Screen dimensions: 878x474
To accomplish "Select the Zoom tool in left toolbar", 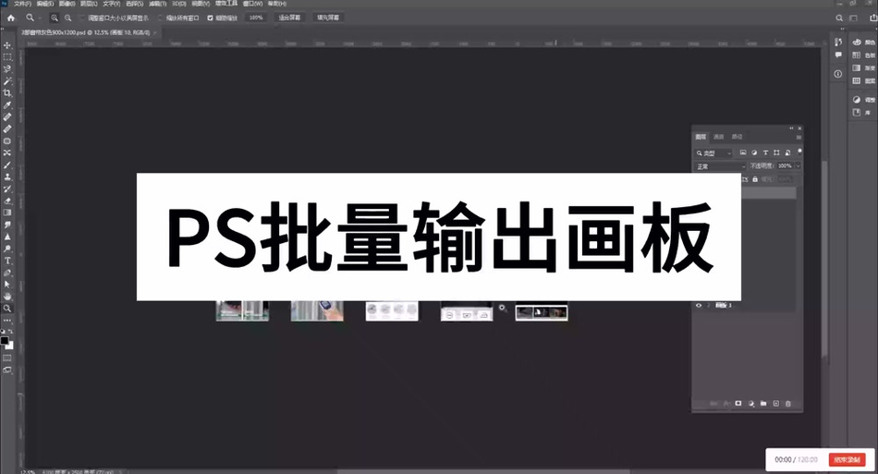I will click(7, 309).
